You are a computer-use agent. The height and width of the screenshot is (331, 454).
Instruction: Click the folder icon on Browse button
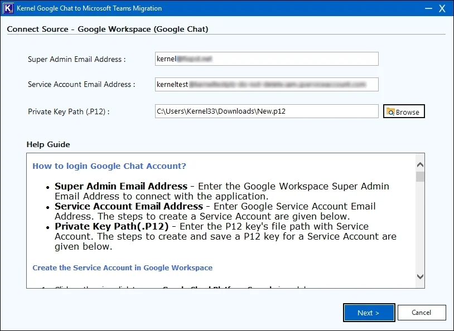[x=390, y=111]
